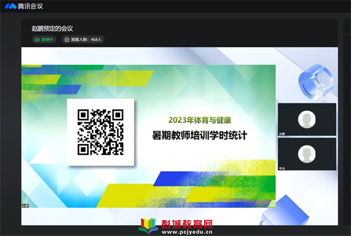The image size is (351, 236).
Task: Click the avatar in the lower participant tile
Action: (307, 154)
